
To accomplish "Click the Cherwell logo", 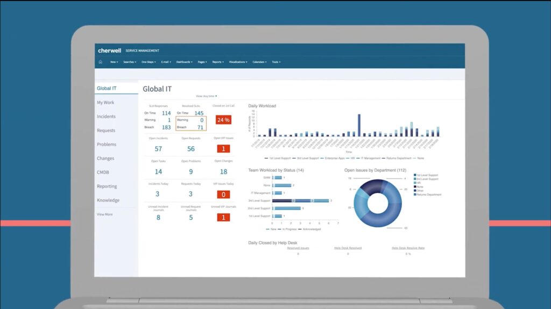I will click(x=109, y=51).
